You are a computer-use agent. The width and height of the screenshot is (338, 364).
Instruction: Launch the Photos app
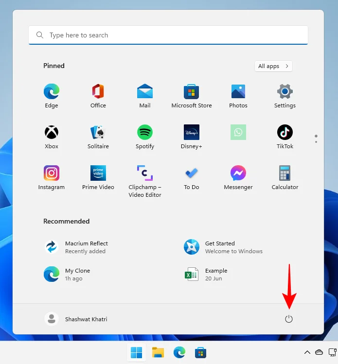(x=238, y=96)
